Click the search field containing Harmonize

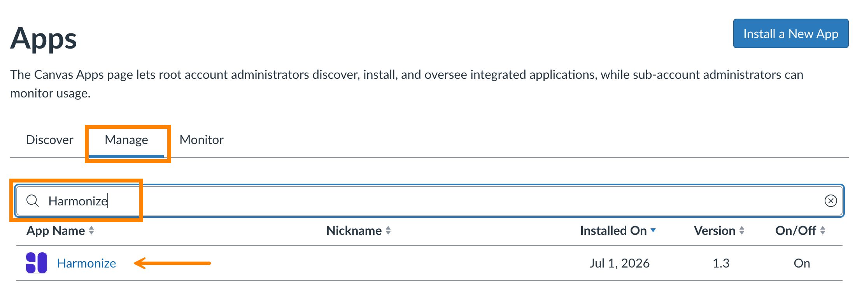tap(429, 201)
